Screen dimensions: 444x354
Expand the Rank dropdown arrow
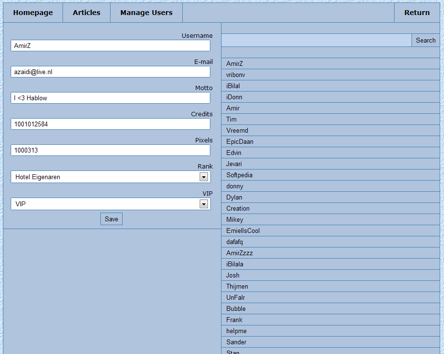point(204,177)
